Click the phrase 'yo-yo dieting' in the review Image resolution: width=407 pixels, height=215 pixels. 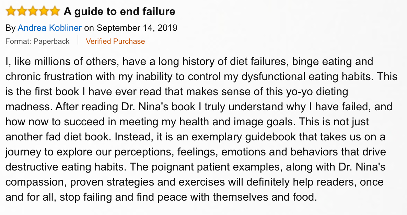tap(317, 92)
